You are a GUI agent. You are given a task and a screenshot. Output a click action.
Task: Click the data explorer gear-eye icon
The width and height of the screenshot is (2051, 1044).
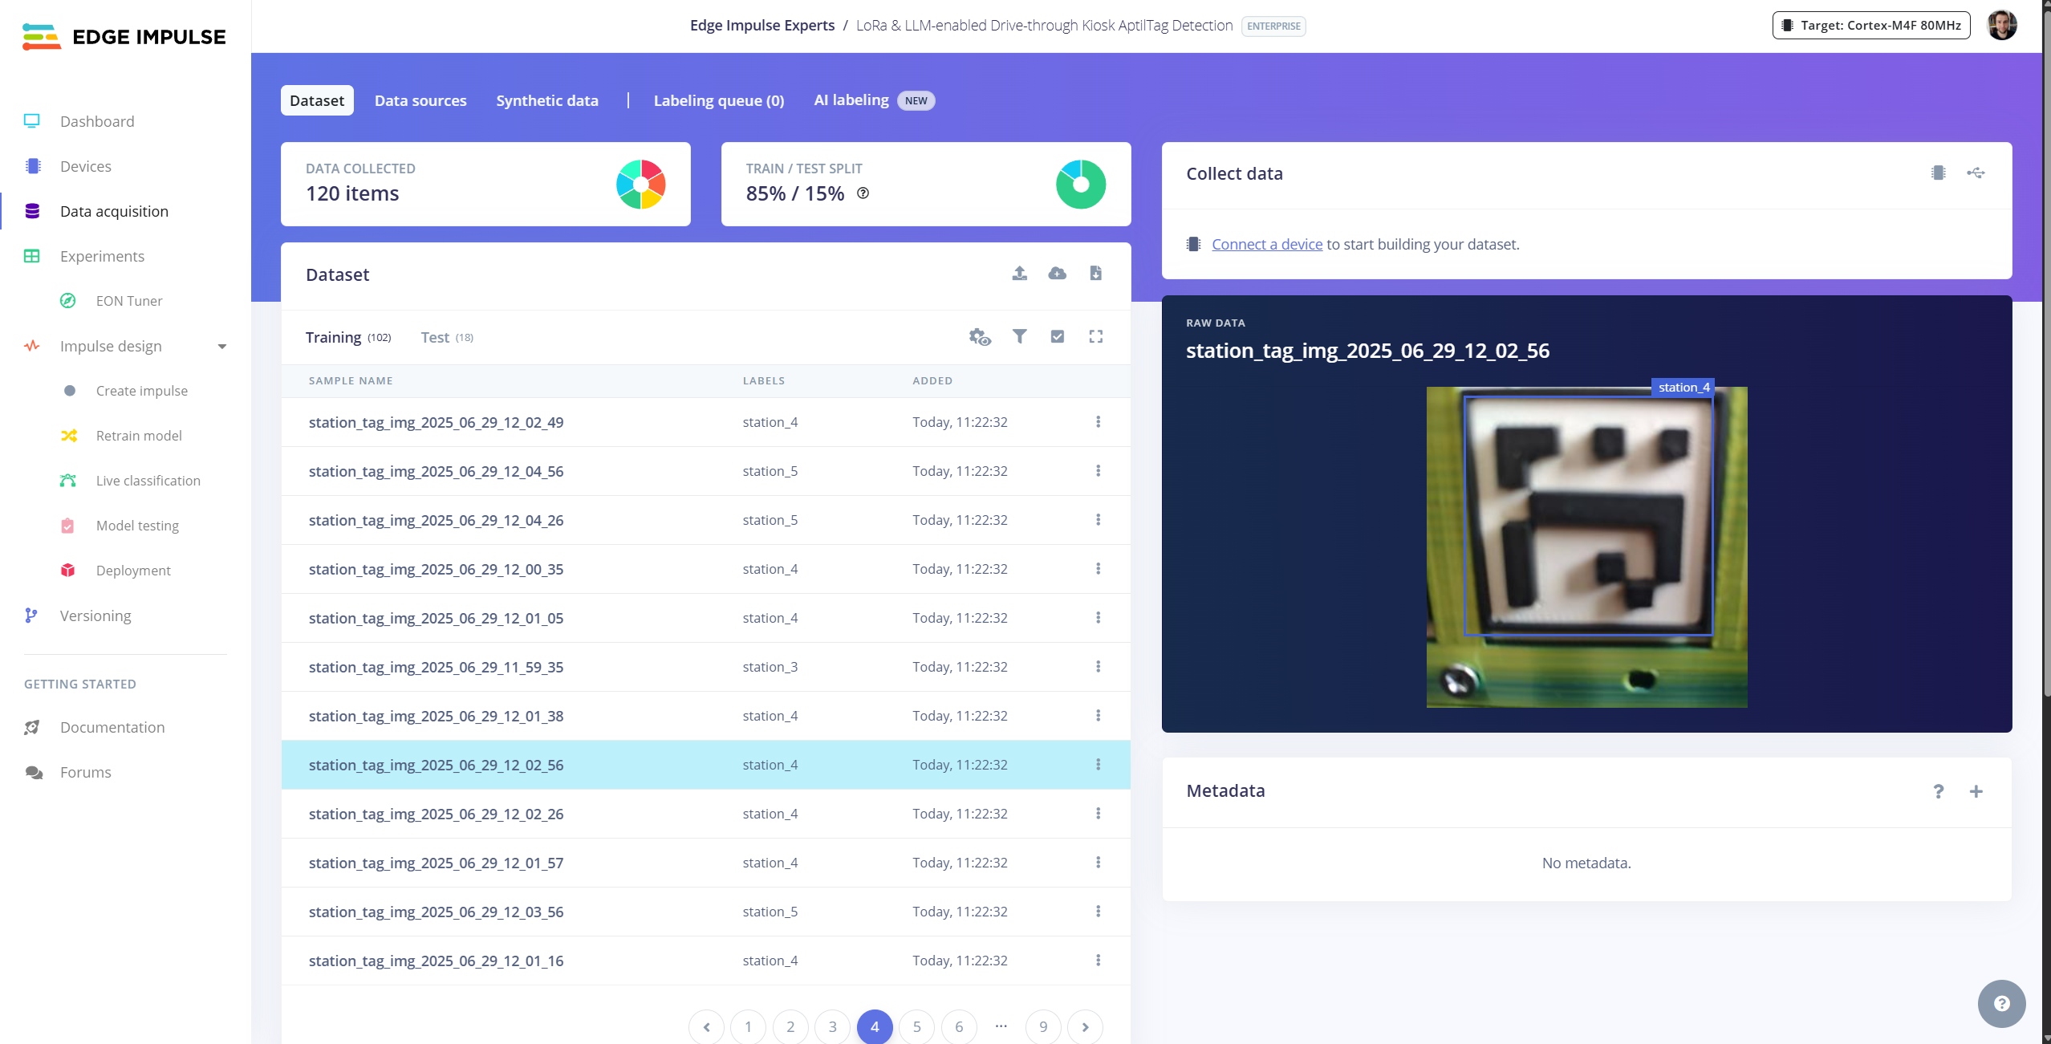(x=979, y=337)
